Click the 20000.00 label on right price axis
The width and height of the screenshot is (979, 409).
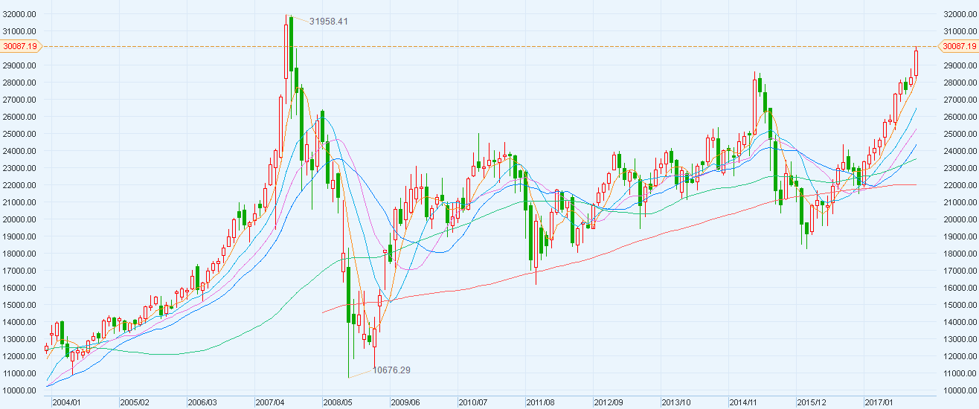(958, 219)
